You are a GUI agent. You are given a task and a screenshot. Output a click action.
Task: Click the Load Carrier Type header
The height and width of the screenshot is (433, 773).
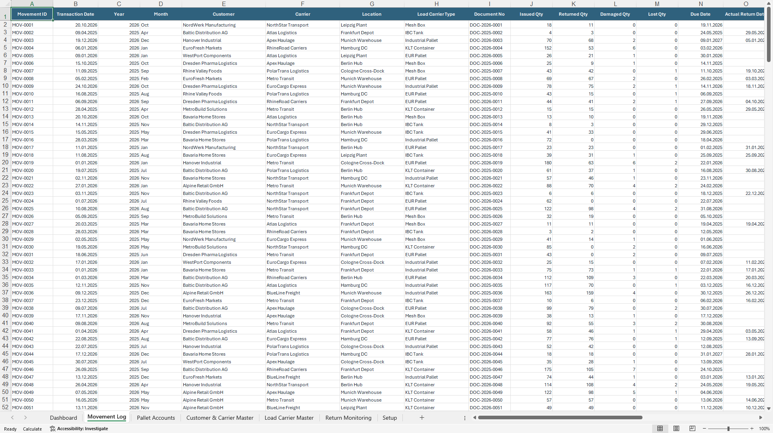[x=436, y=14]
